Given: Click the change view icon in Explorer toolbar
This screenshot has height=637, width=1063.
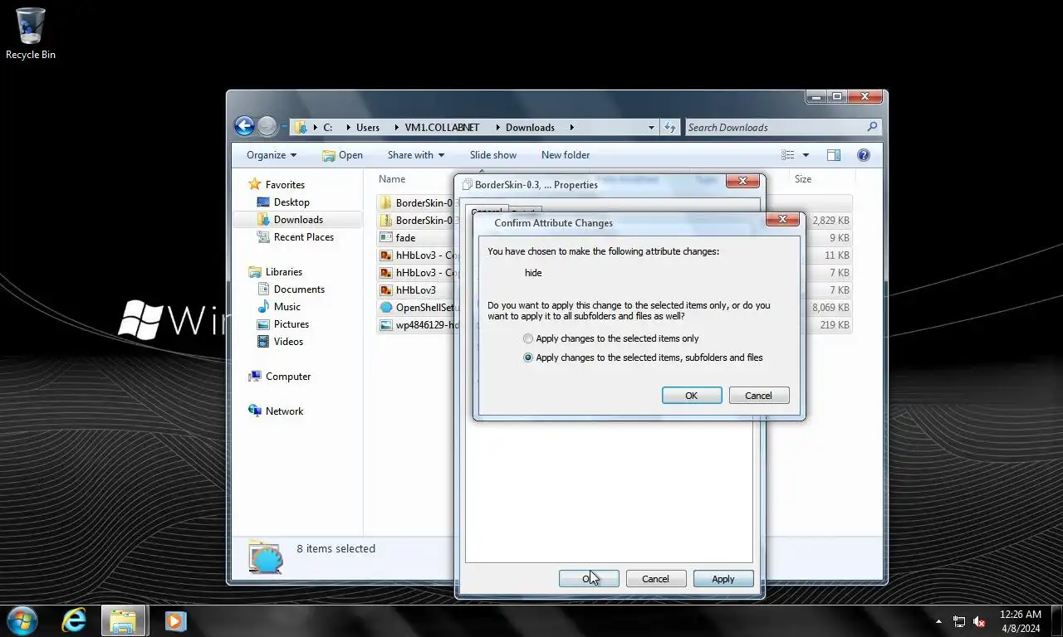Looking at the screenshot, I should (x=788, y=155).
